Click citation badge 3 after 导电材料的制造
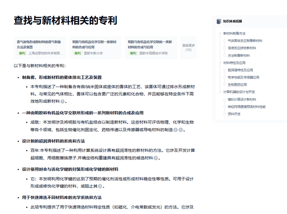This screenshot has height=214, width=287. tap(180, 129)
